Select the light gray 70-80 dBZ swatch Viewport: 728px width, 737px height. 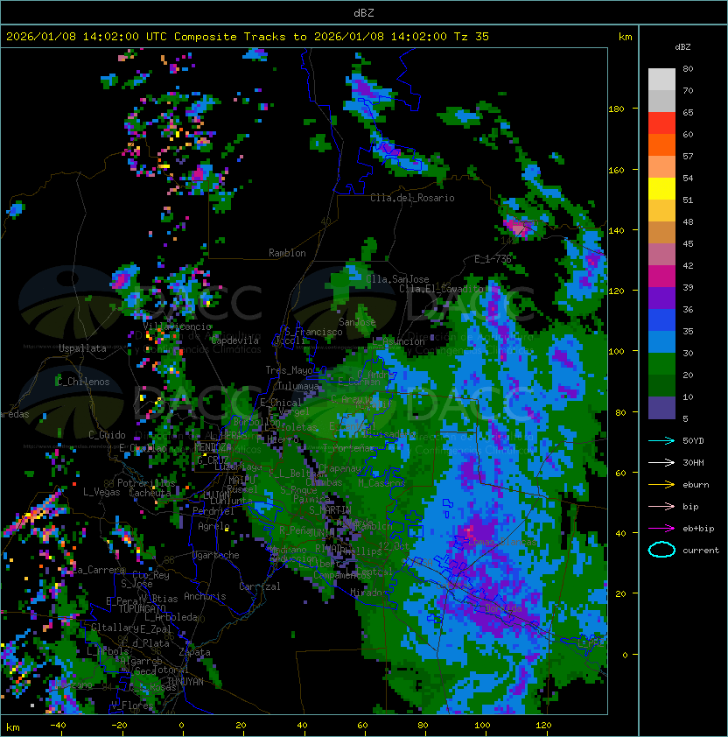coord(661,80)
